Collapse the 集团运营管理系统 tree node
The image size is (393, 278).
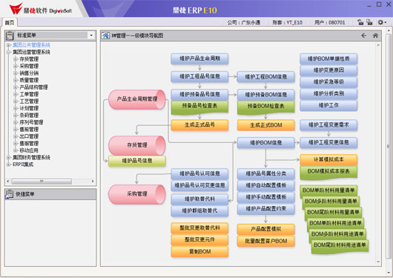click(x=8, y=52)
